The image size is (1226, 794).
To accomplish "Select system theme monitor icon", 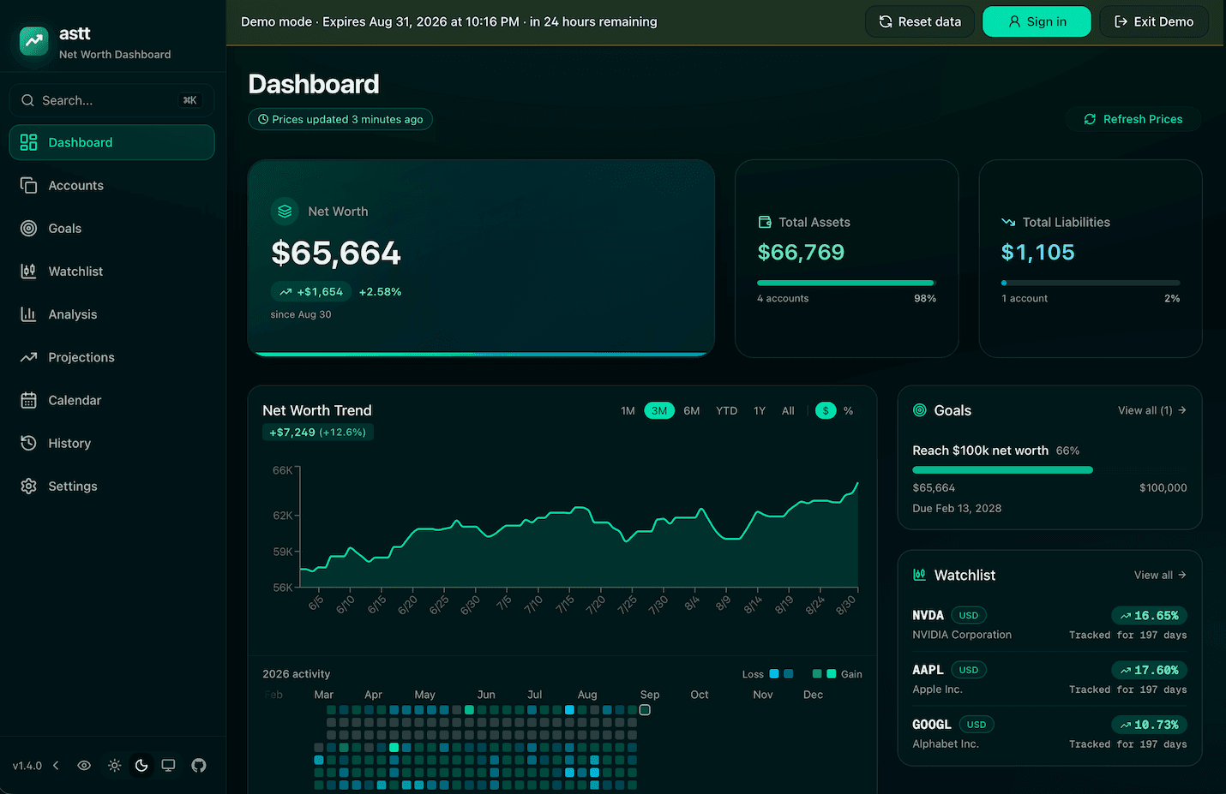I will click(169, 766).
